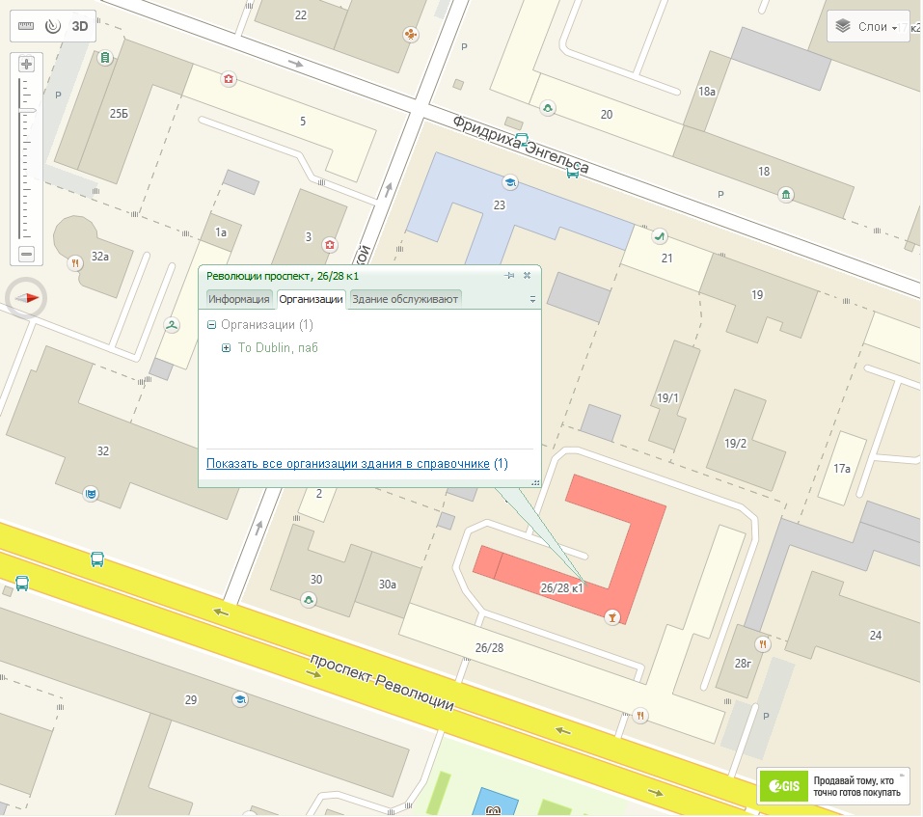The image size is (923, 817).
Task: Click the green icon beside building 21
Action: pos(660,236)
